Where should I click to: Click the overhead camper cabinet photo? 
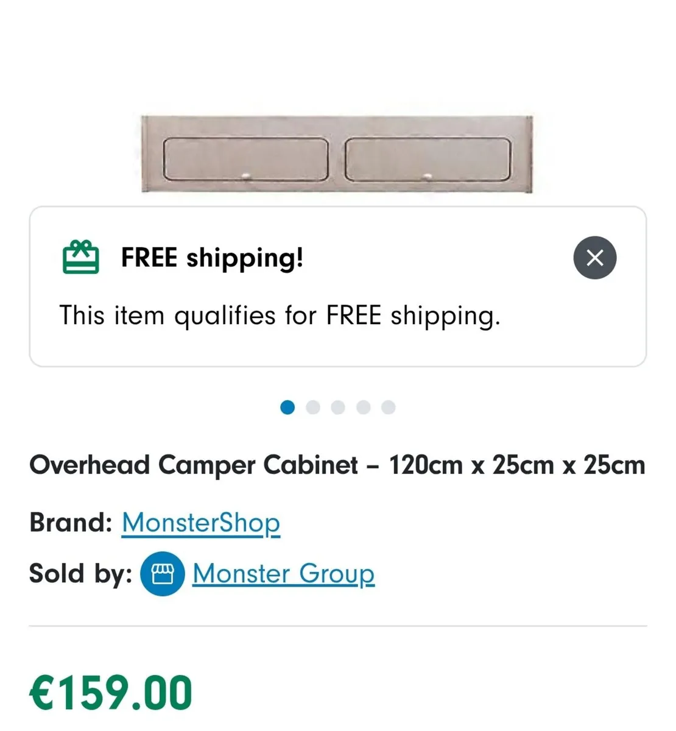[x=338, y=152]
